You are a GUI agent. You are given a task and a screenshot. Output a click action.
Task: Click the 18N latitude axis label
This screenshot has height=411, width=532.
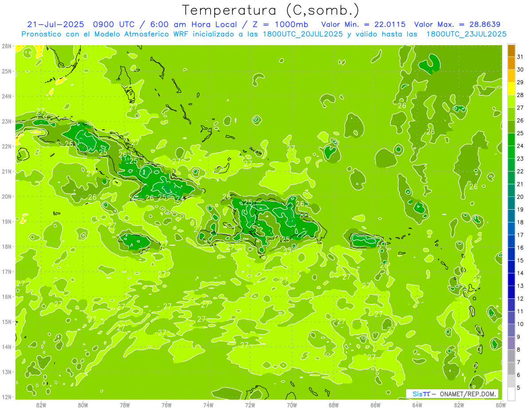click(x=6, y=247)
